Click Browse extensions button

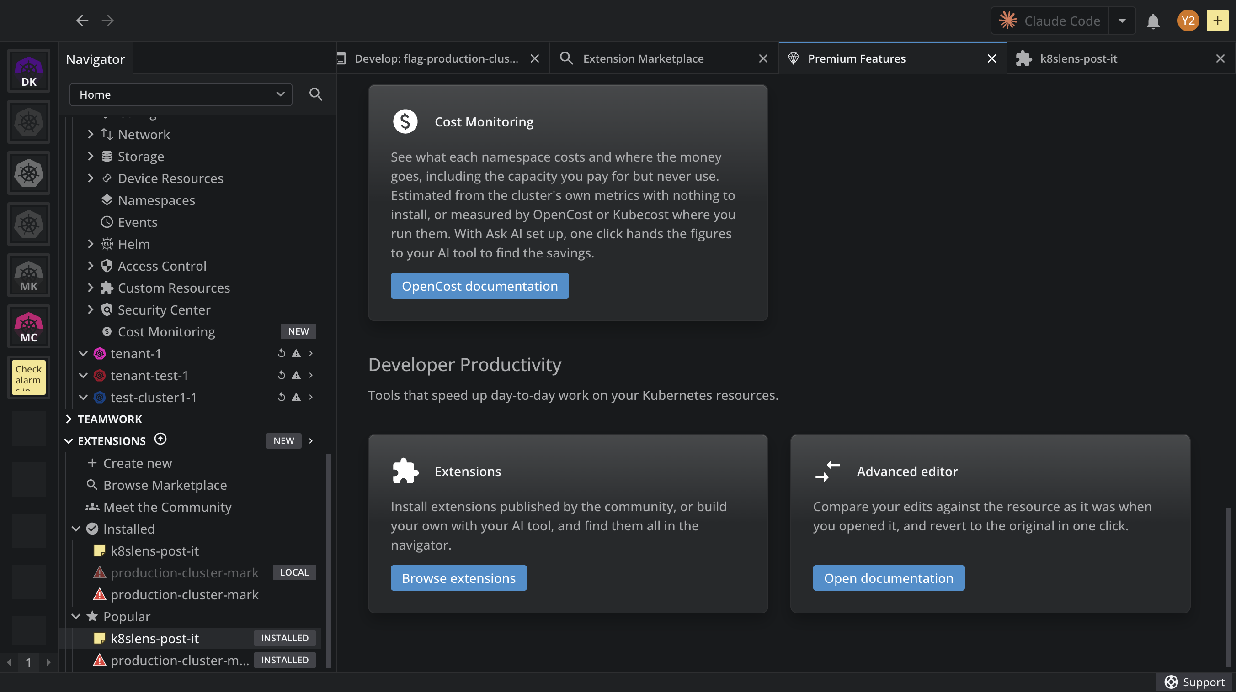[459, 578]
